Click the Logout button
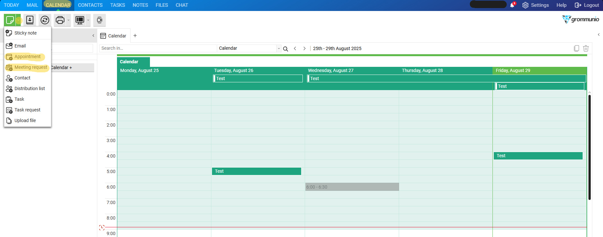Viewport: 603px width, 237px height. pyautogui.click(x=587, y=5)
